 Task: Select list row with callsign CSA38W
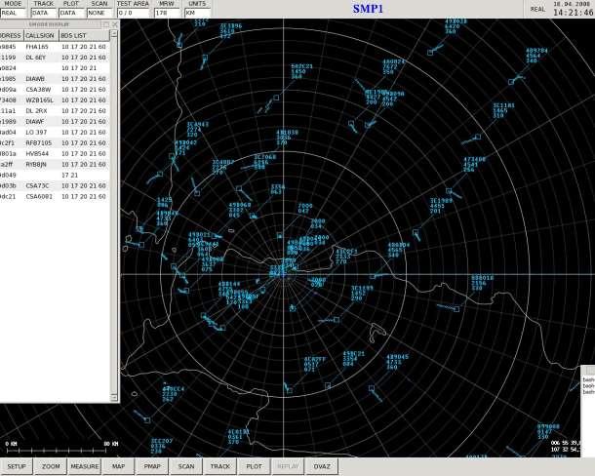tap(55, 89)
